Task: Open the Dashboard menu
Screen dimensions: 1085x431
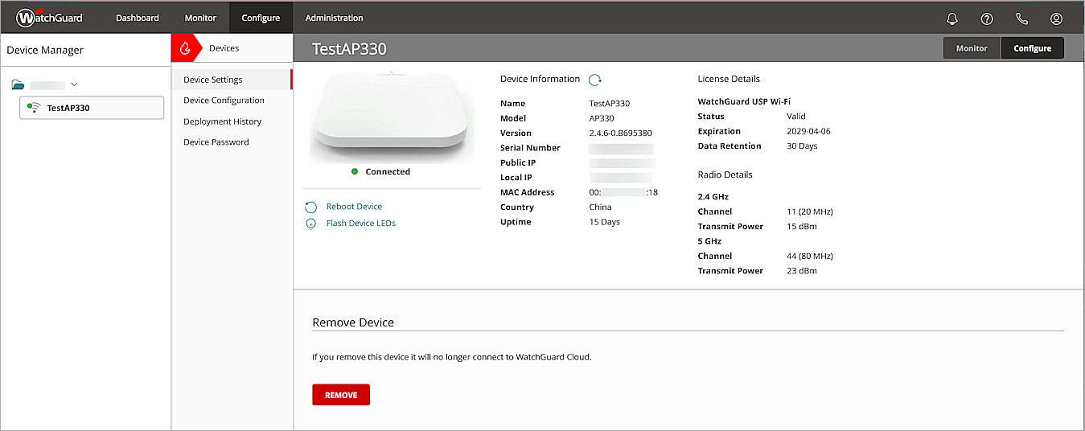Action: click(138, 18)
